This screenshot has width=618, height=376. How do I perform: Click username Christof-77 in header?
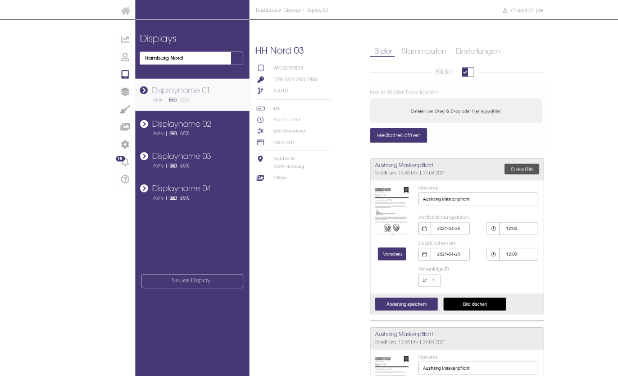522,11
